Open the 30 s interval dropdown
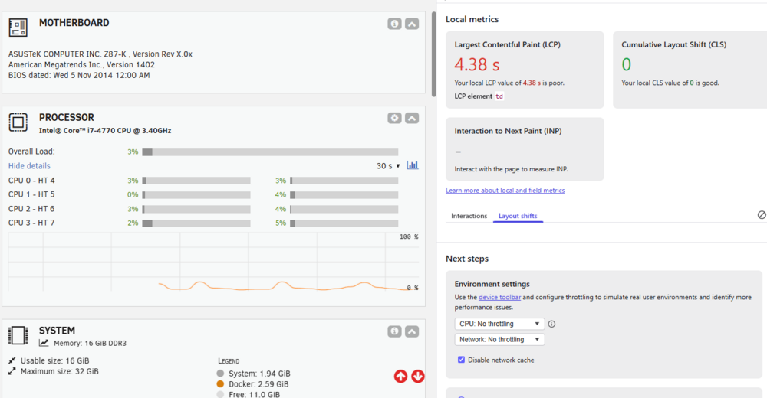Viewport: 767px width, 398px height. coord(388,166)
